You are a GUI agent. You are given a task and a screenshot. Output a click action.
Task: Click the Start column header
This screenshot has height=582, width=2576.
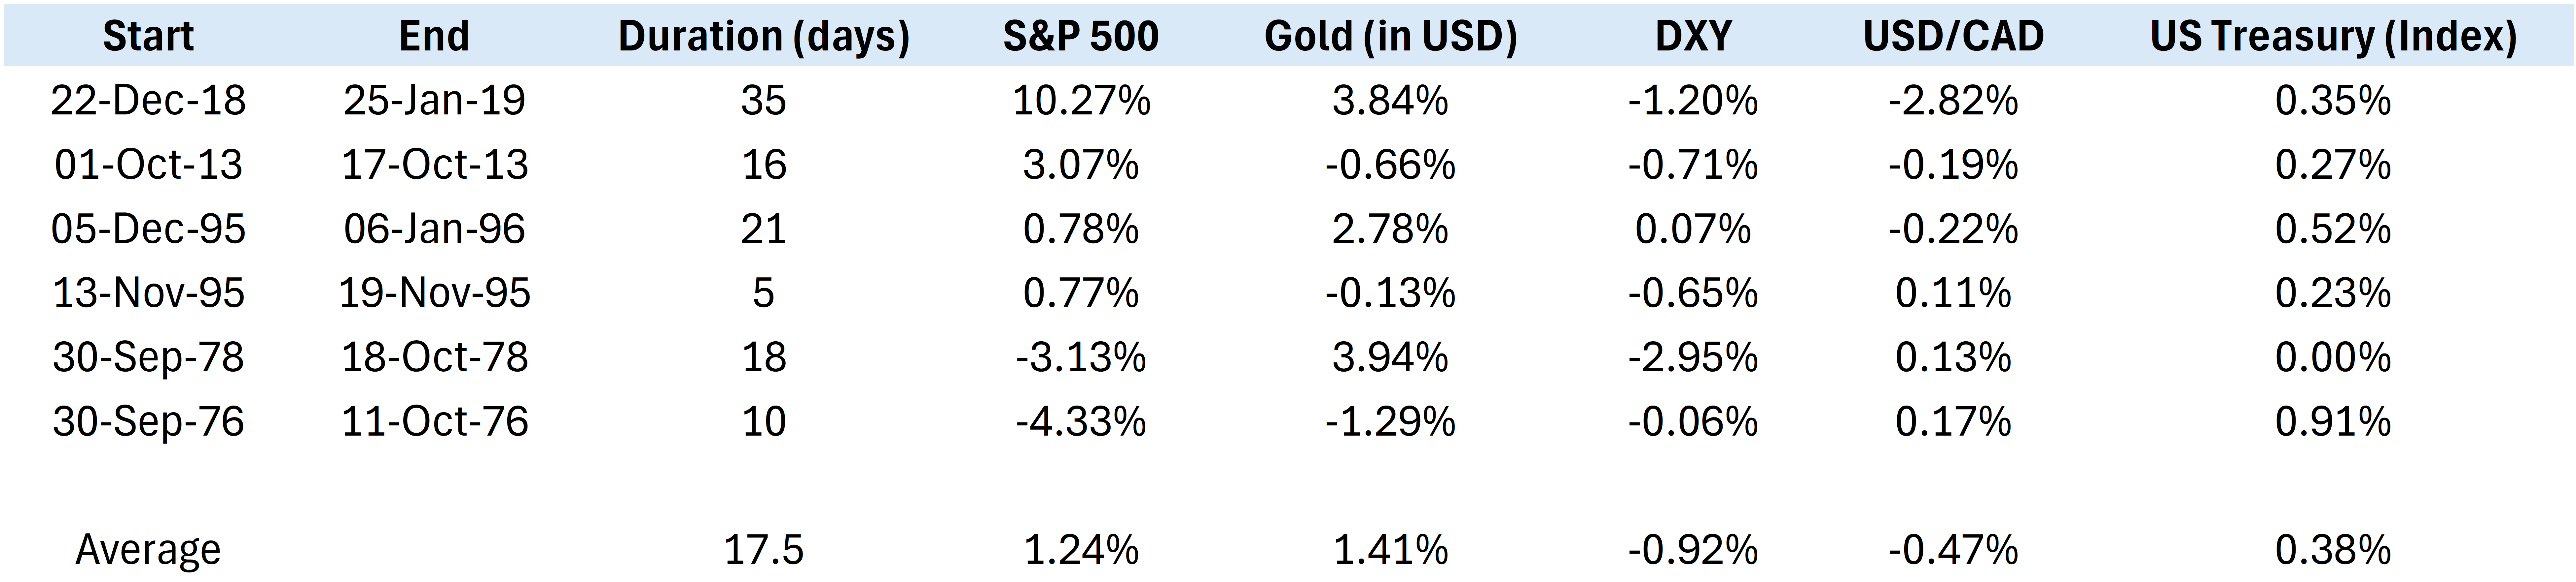pyautogui.click(x=148, y=36)
